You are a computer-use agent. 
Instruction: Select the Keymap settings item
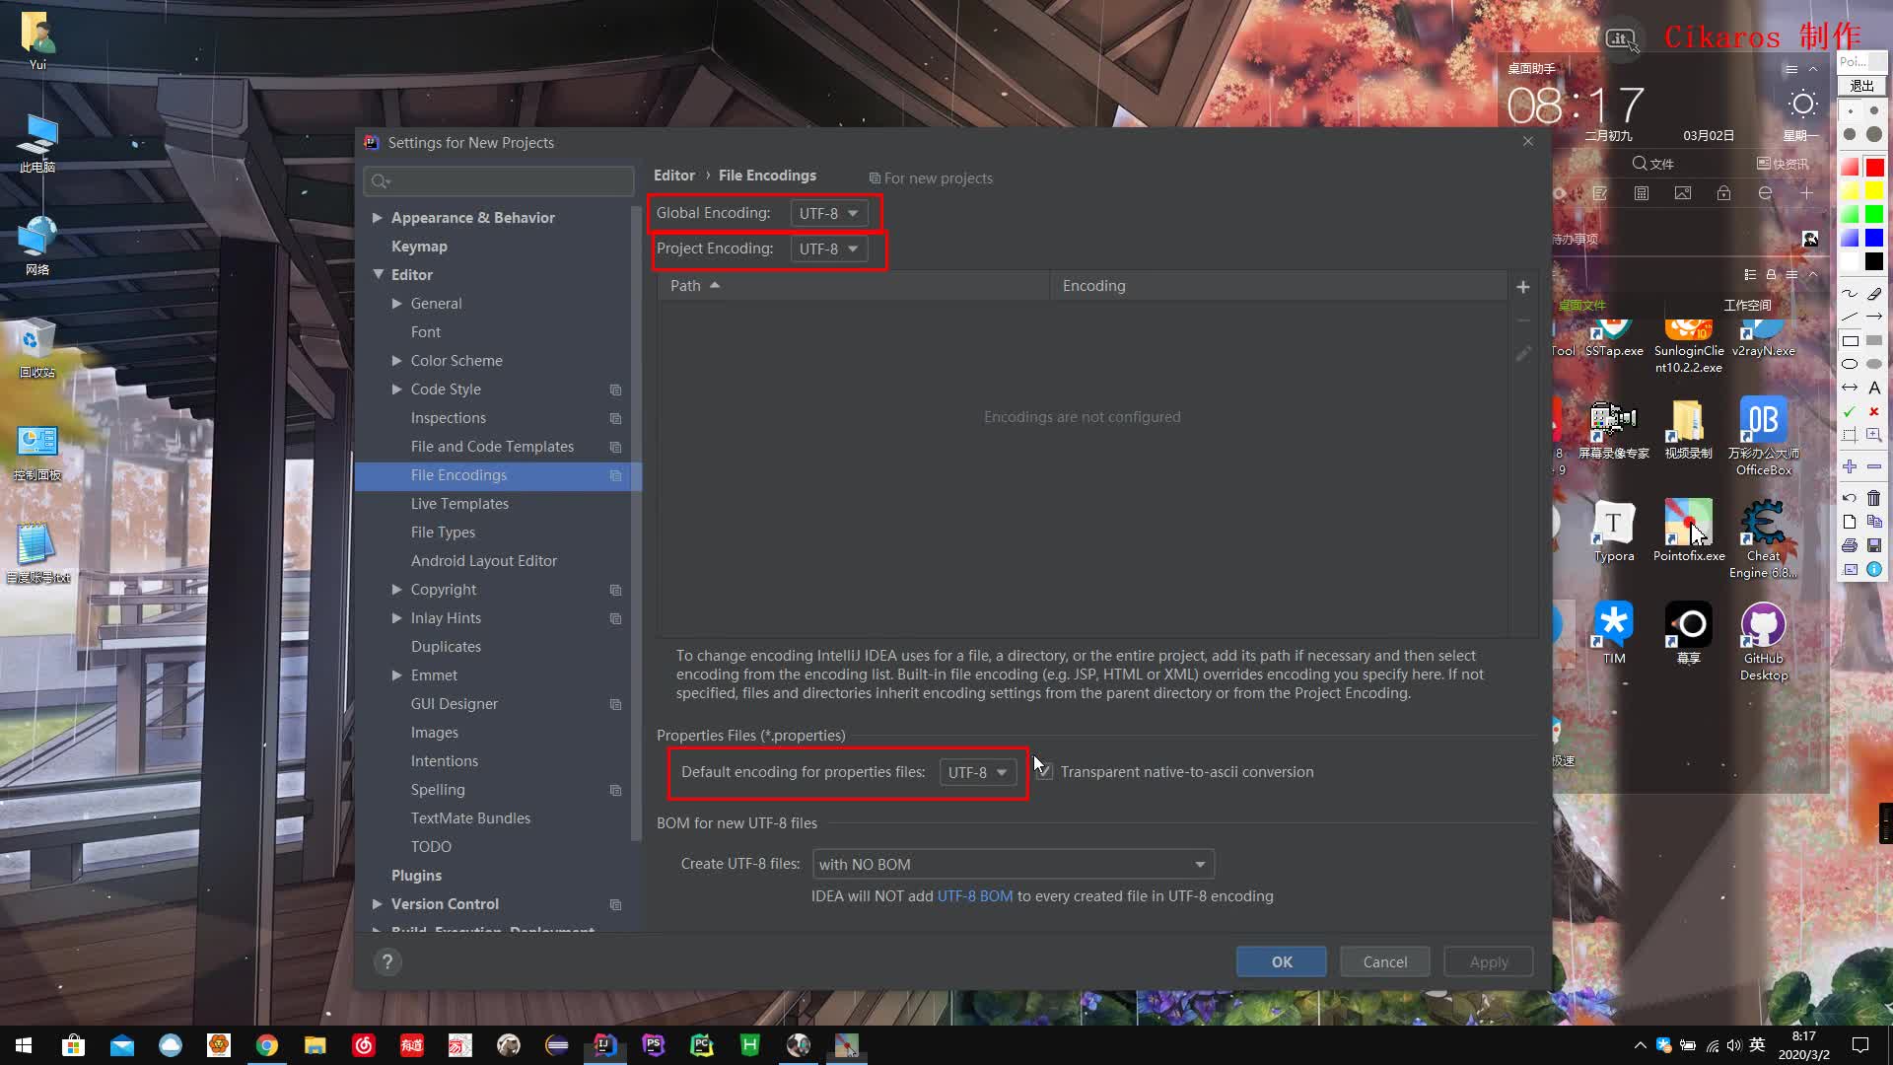419,247
